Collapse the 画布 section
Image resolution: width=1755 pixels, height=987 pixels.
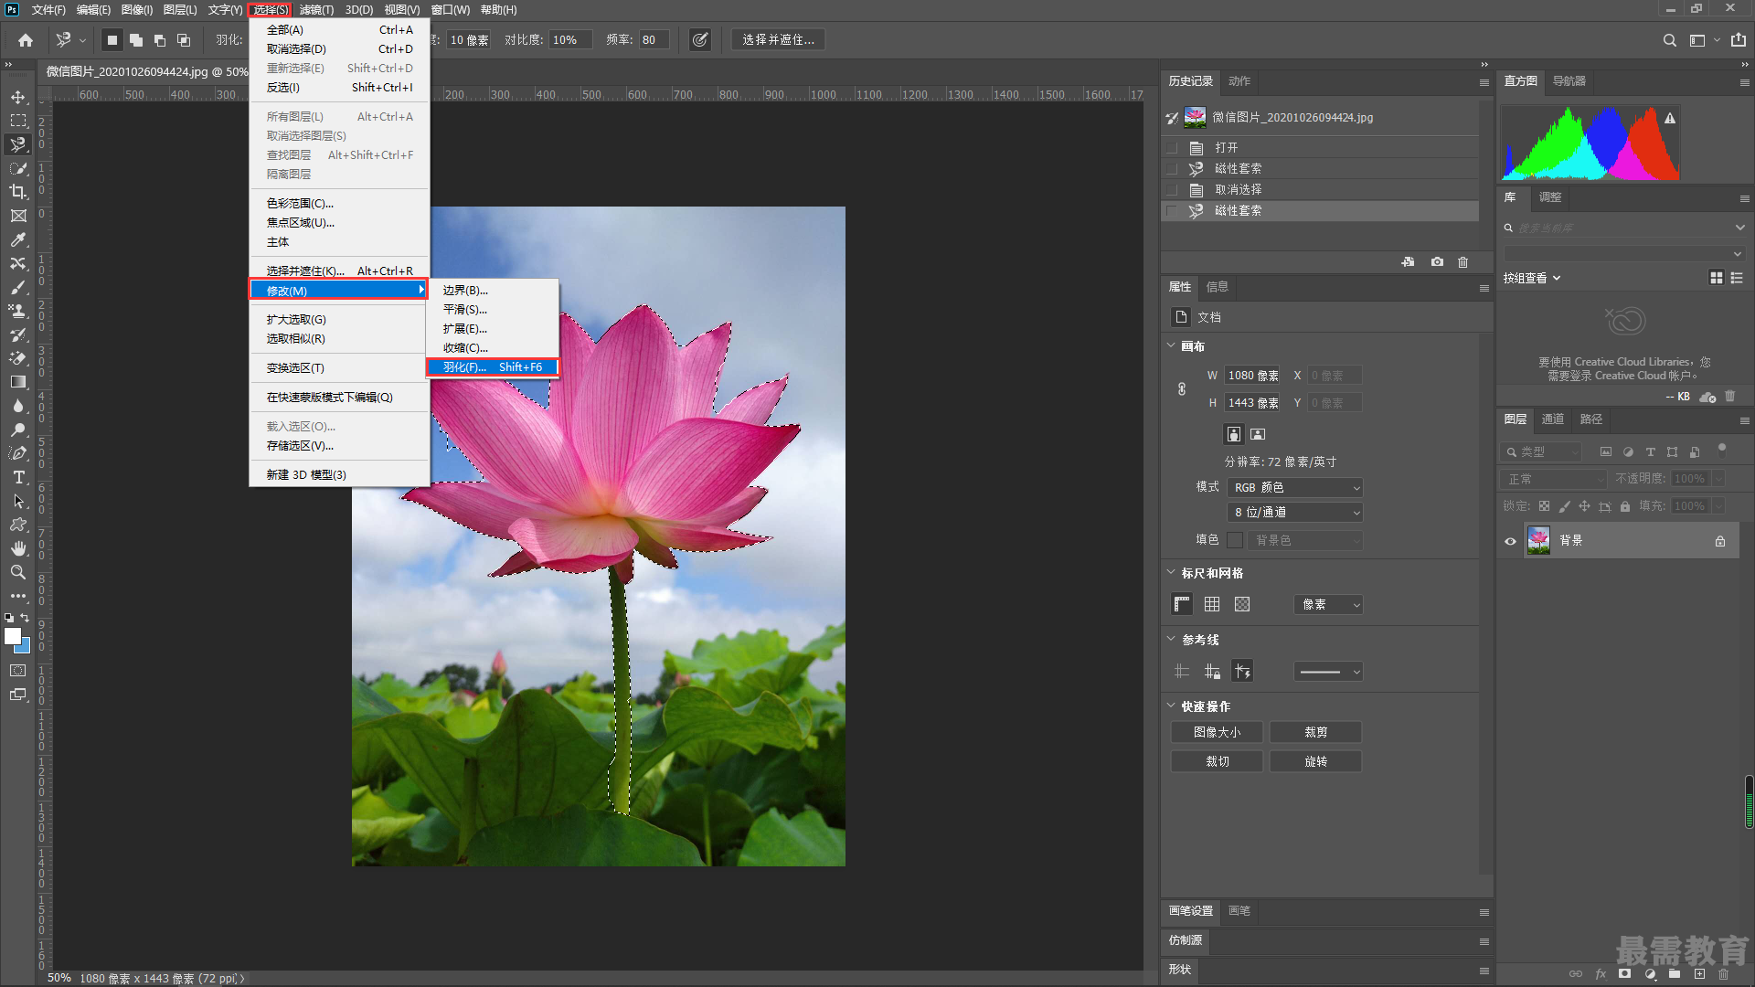tap(1171, 345)
